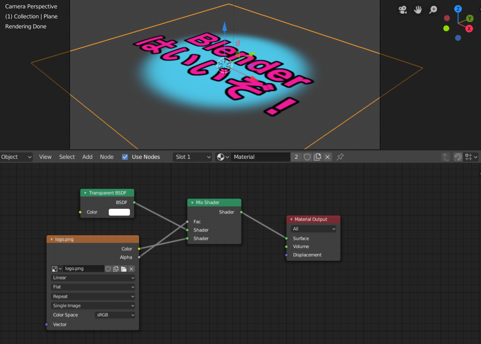
Task: Click the dark blue negative Z gizmo ball
Action: [458, 38]
